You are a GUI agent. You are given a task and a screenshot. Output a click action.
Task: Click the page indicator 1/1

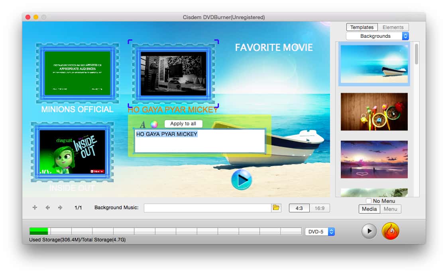coord(78,208)
